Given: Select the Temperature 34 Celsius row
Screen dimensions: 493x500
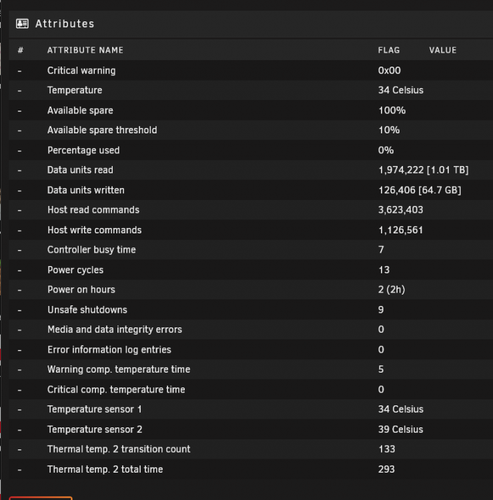Looking at the screenshot, I should point(251,90).
